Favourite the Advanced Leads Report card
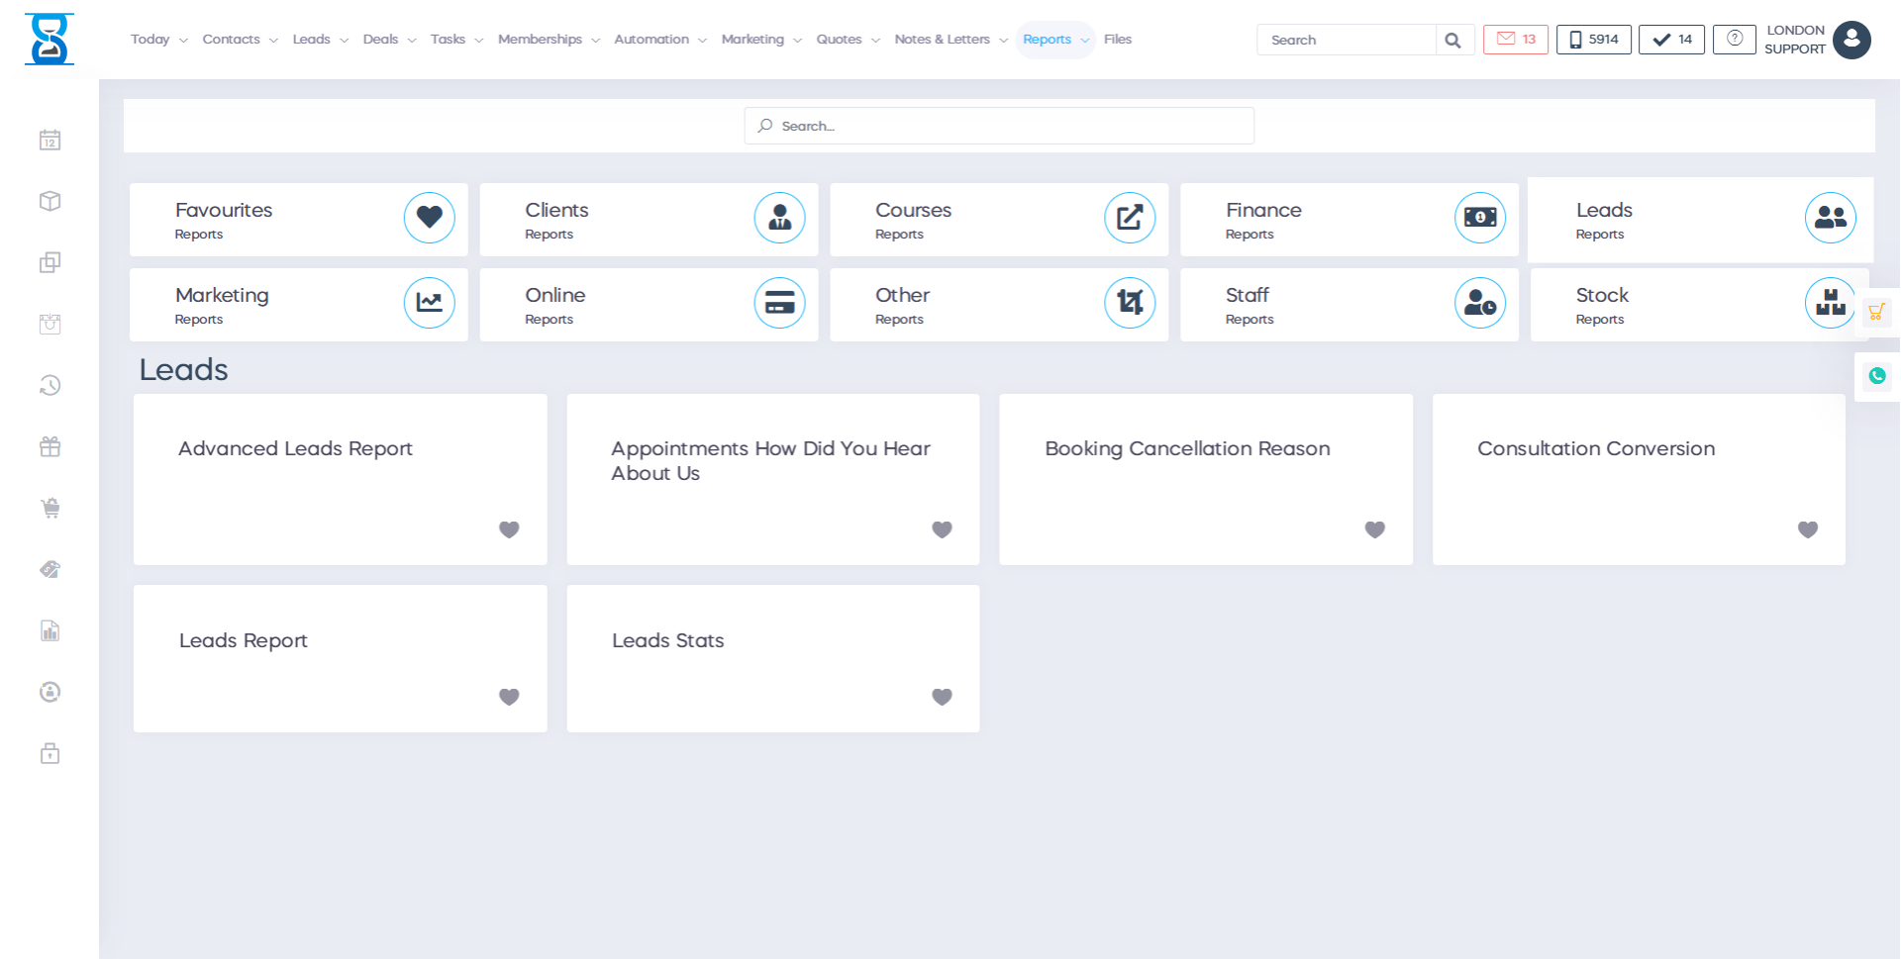This screenshot has width=1901, height=959. [x=509, y=529]
